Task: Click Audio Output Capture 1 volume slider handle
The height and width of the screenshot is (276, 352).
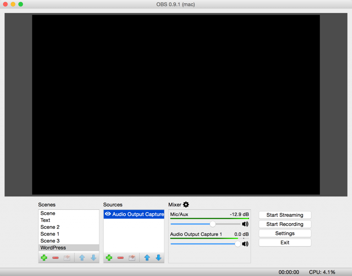Action: [x=238, y=244]
